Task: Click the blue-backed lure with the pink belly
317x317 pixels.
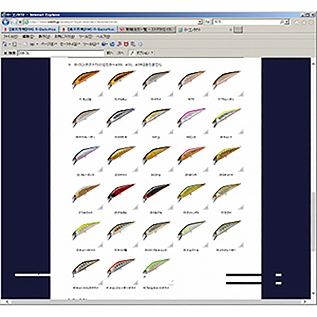Action: click(86, 155)
